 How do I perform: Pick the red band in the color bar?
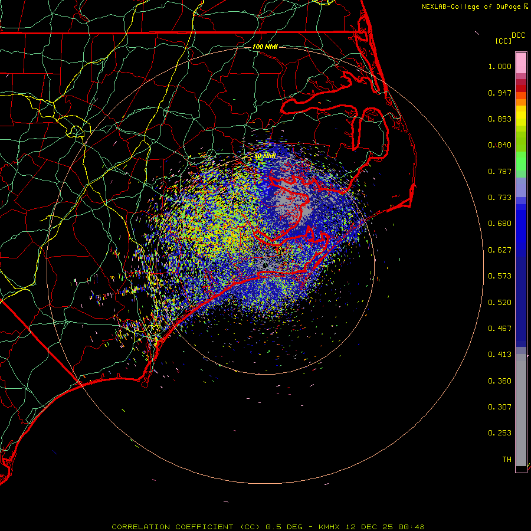pos(521,88)
